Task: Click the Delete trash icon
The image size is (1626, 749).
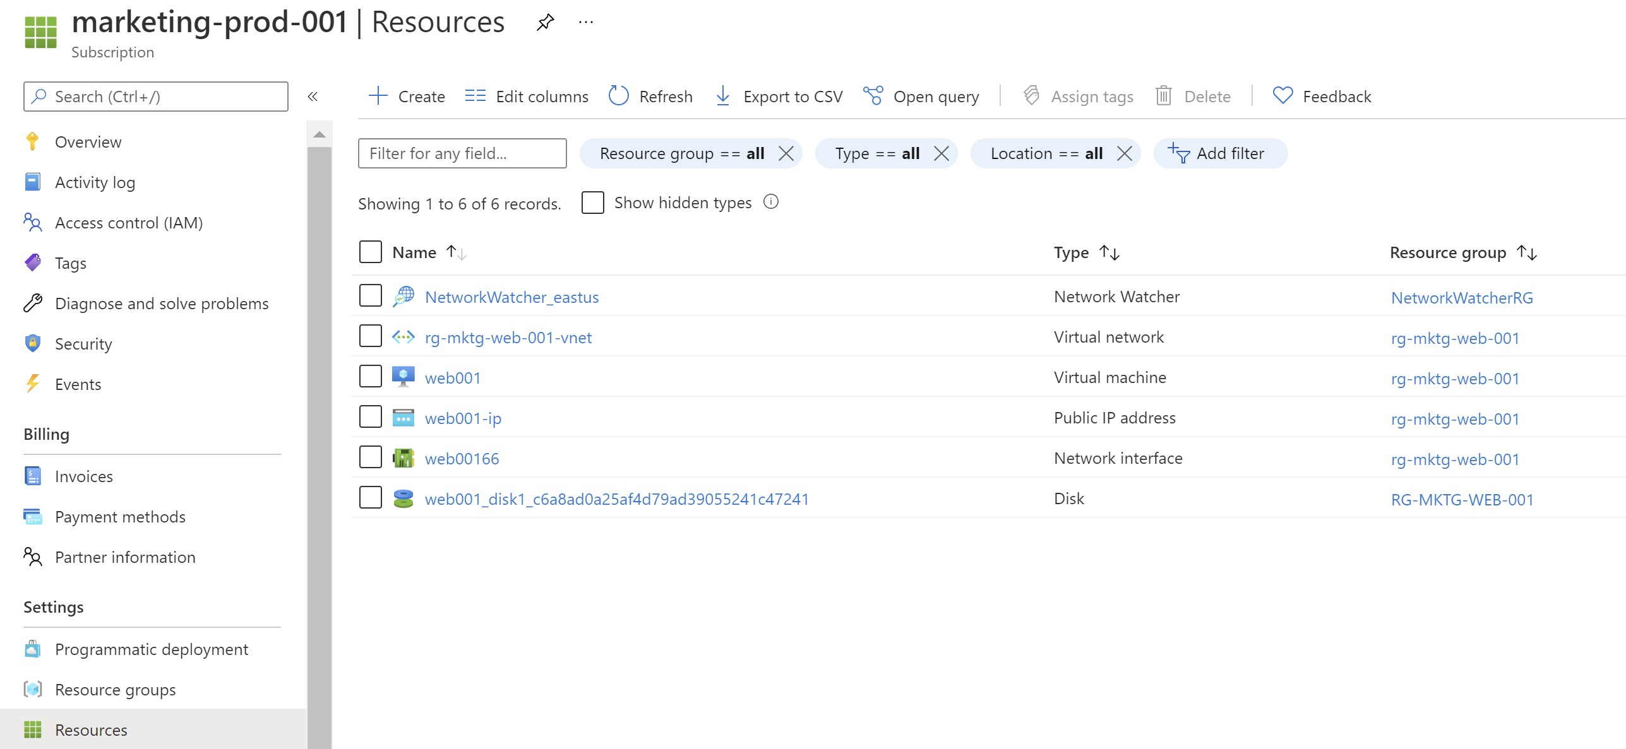Action: [1164, 96]
